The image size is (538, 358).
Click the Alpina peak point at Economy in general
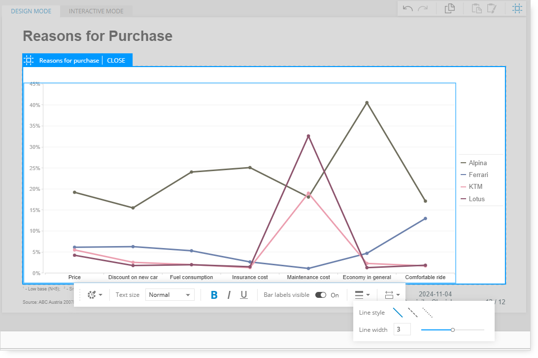[x=367, y=103]
